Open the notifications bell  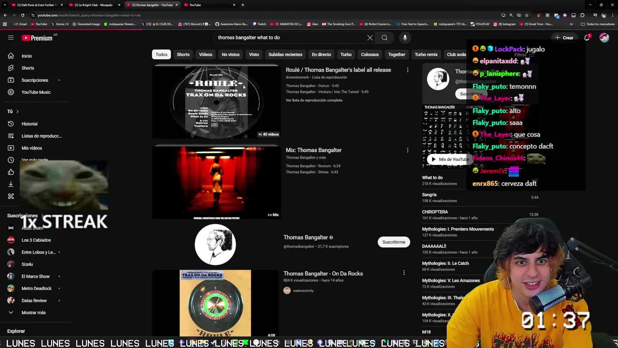pyautogui.click(x=587, y=38)
